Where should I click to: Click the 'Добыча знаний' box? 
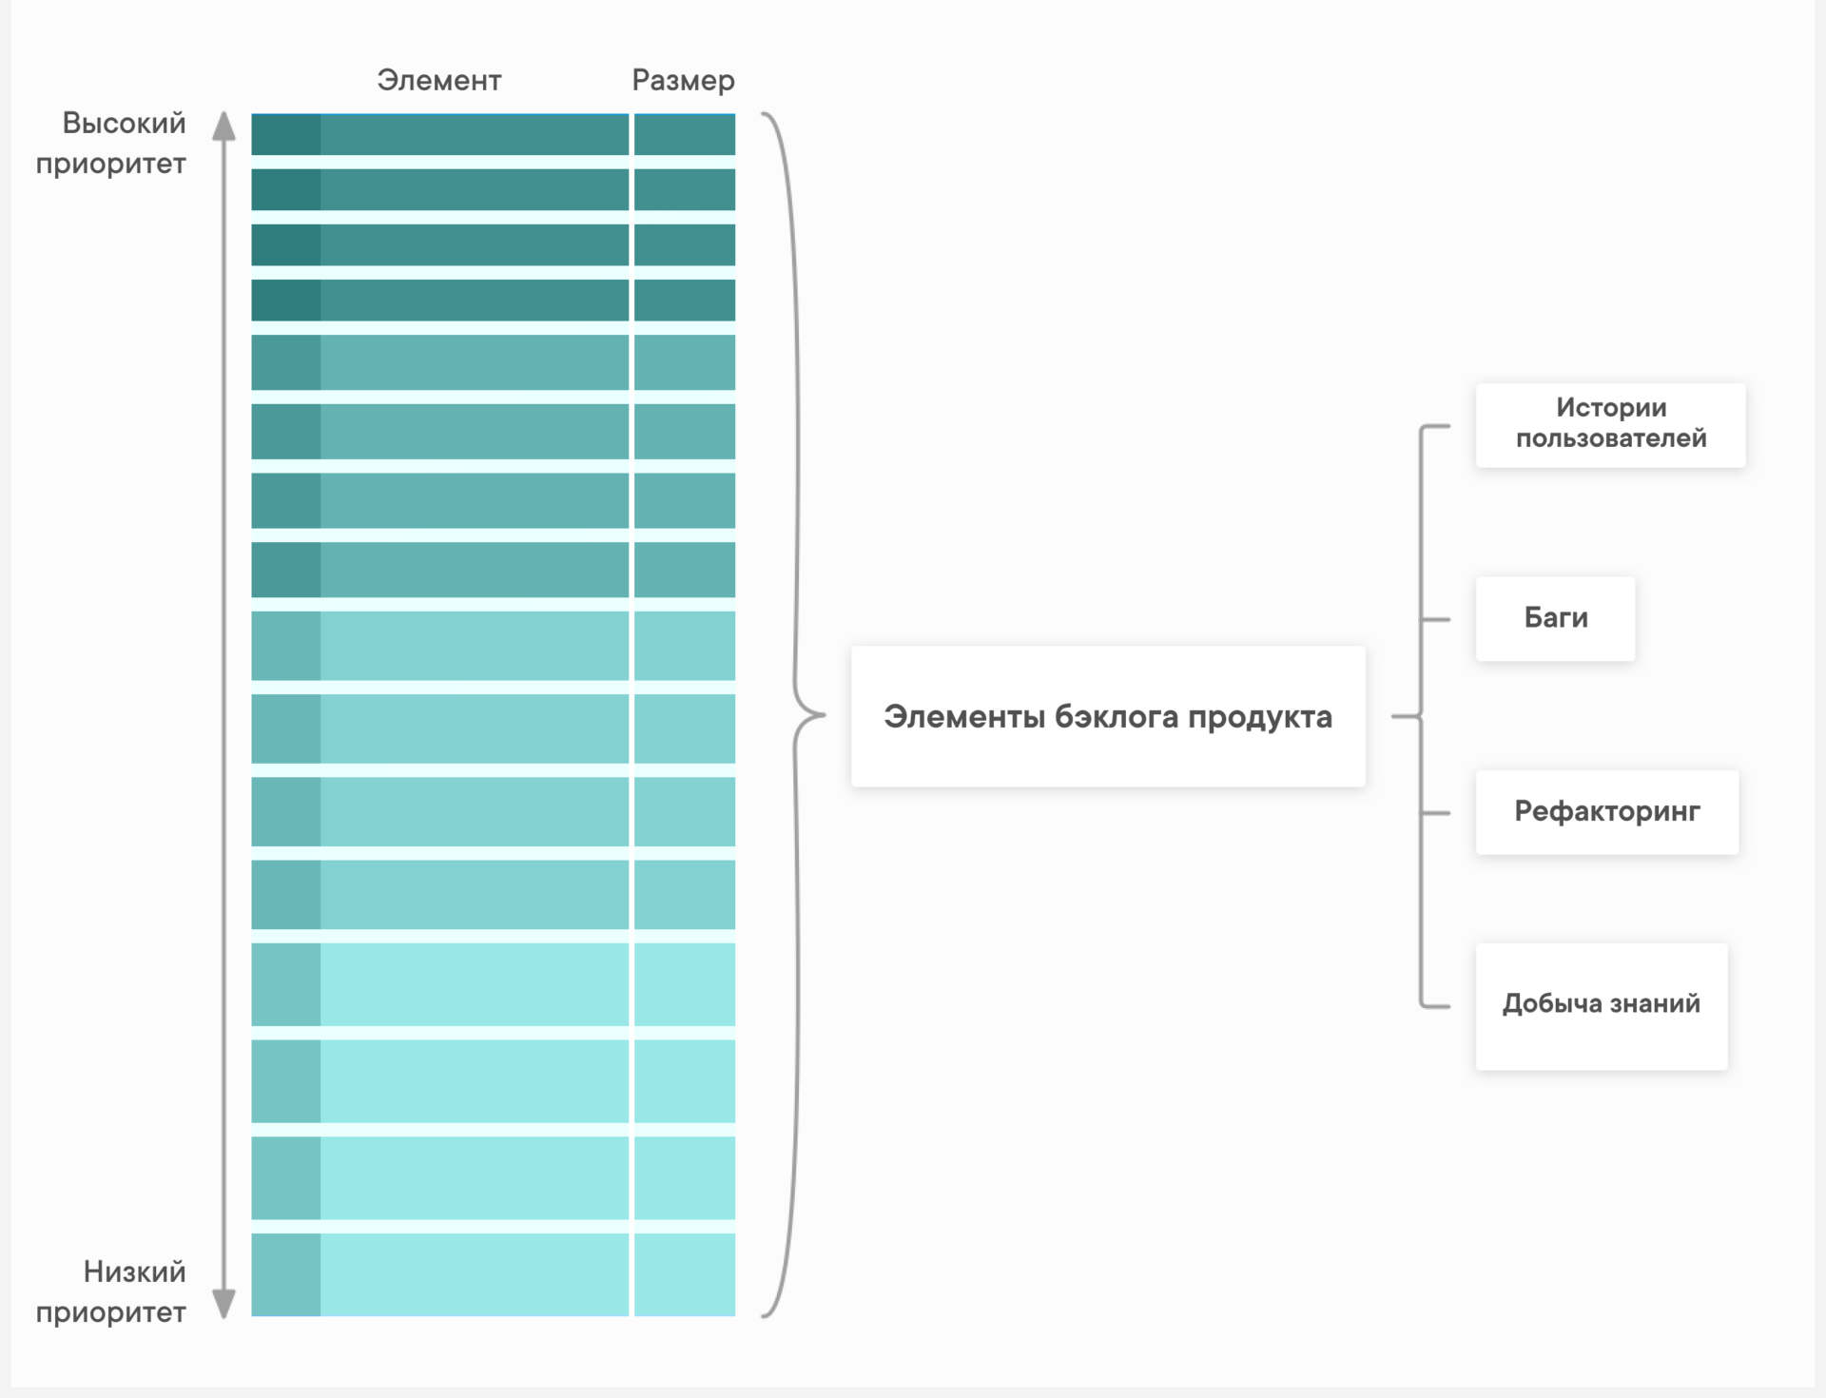(x=1602, y=1006)
